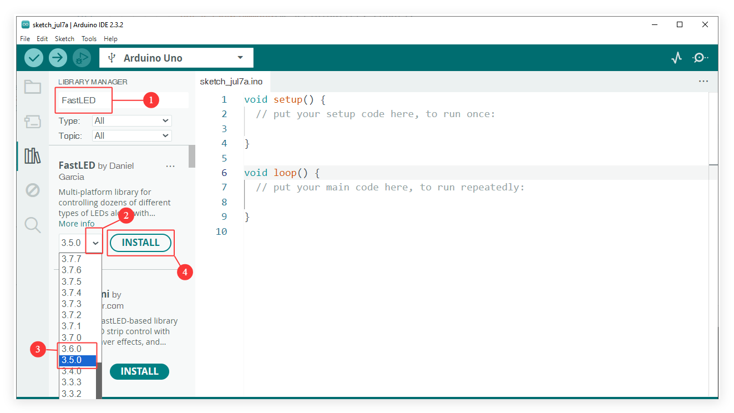
Task: Click the void setup() code line
Action: (285, 100)
